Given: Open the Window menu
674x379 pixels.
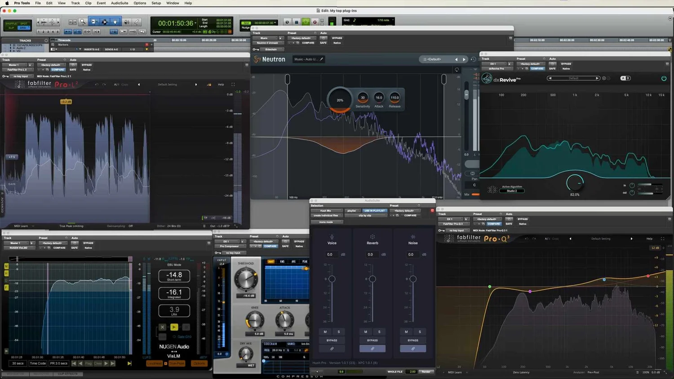Looking at the screenshot, I should coord(173,3).
